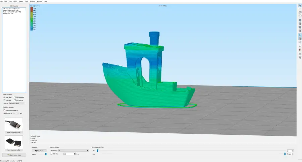
Task: Click Save Toolpaths to Disk label
Action: [14, 150]
